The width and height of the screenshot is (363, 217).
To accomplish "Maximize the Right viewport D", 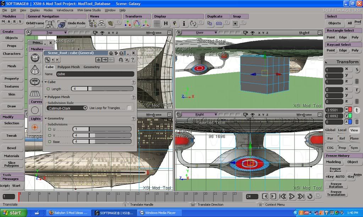I will pyautogui.click(x=320, y=115).
